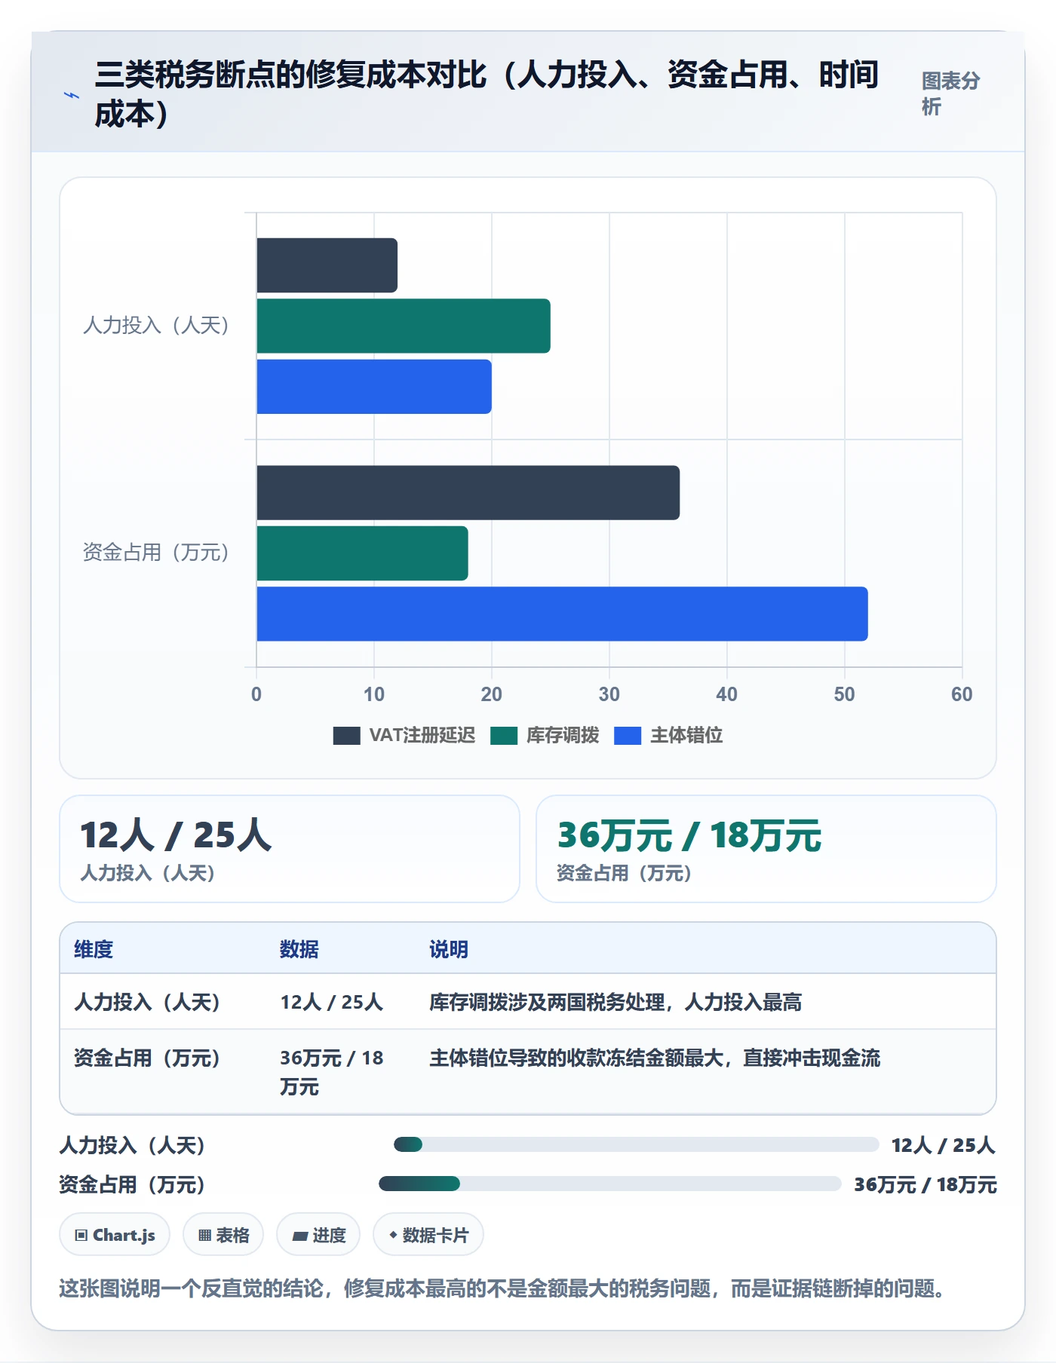Viewport: 1056px width, 1363px height.
Task: Click the 说明 table column header
Action: click(449, 949)
